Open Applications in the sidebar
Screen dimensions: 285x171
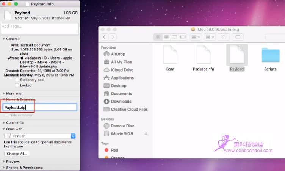(x=122, y=78)
